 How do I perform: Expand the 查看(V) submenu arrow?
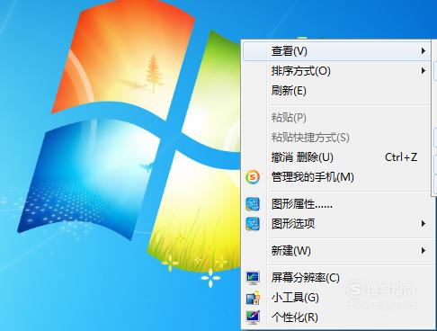[424, 51]
